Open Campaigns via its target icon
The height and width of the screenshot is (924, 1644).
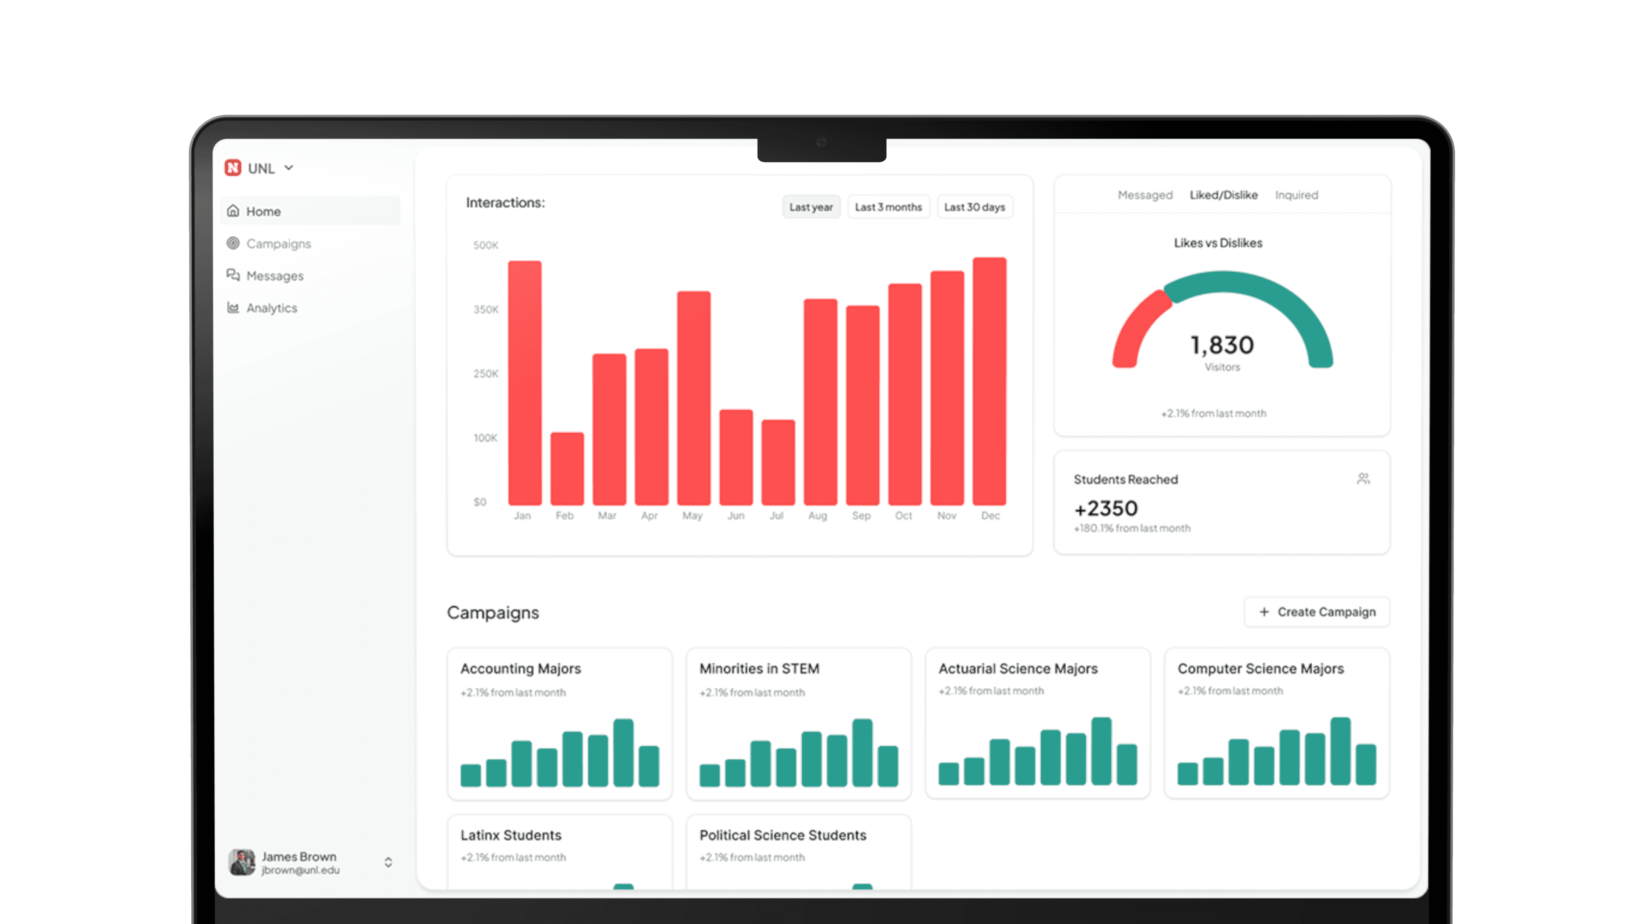[234, 243]
